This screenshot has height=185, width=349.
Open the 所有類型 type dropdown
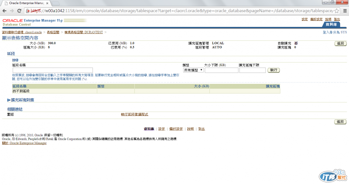[193, 70]
